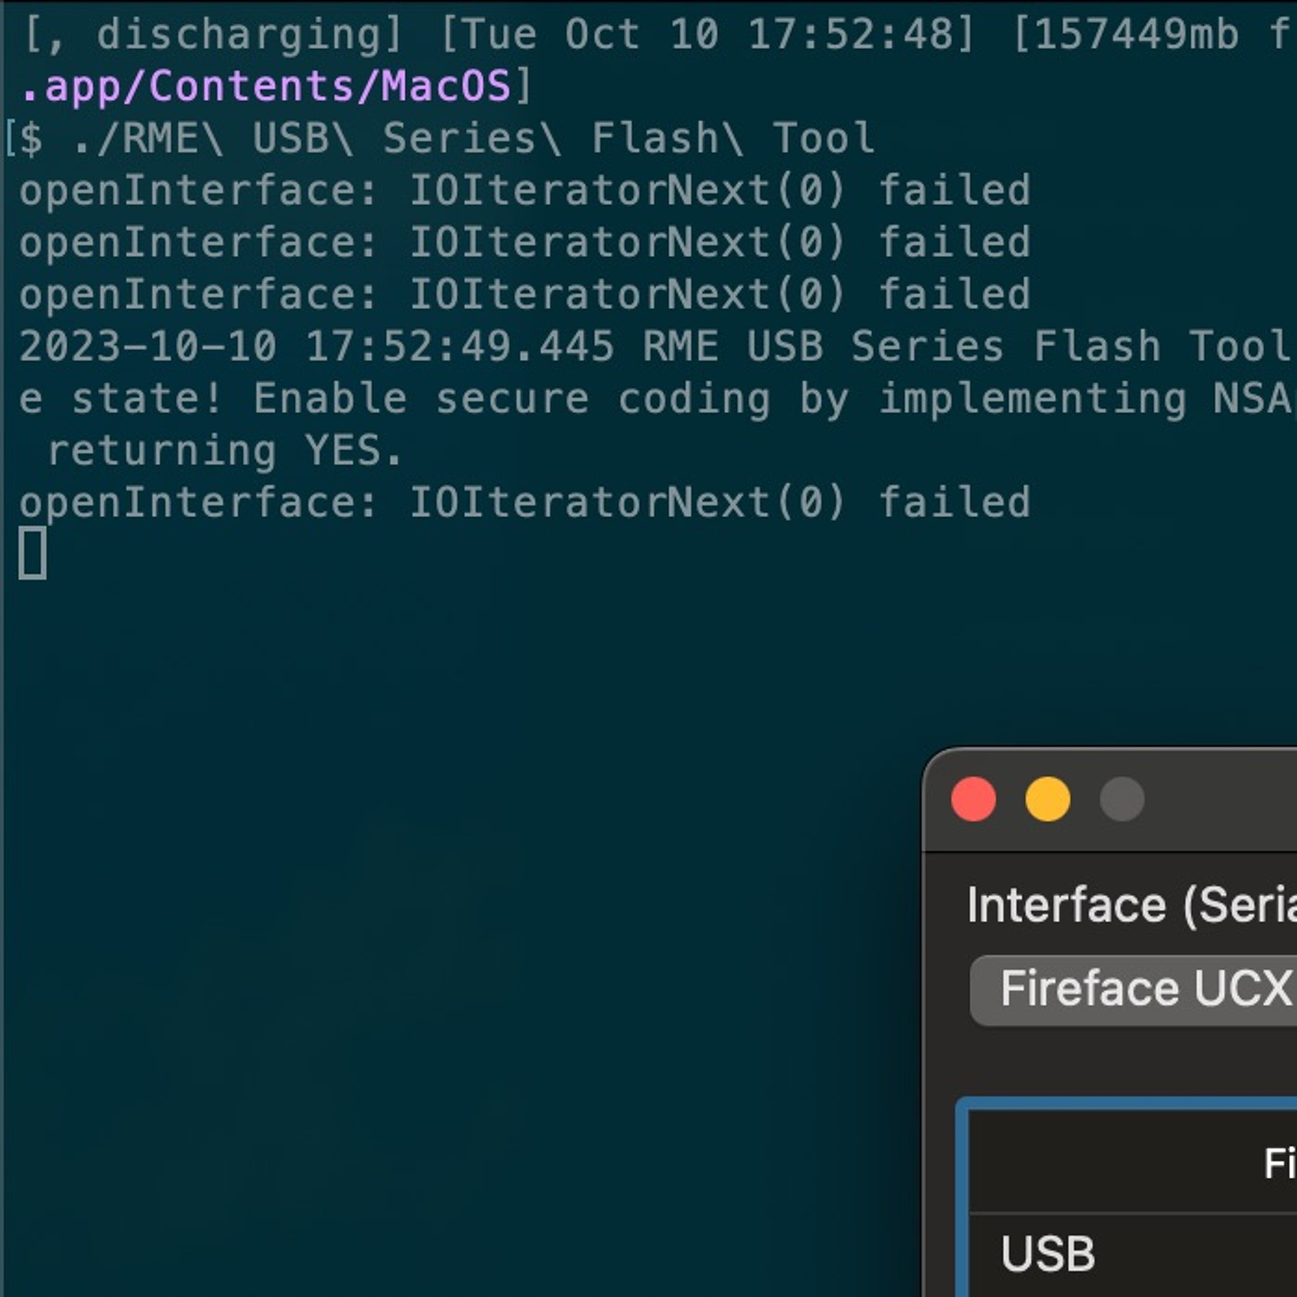Click the discharging battery status segment
Viewport: 1297px width, 1297px height.
(x=213, y=34)
